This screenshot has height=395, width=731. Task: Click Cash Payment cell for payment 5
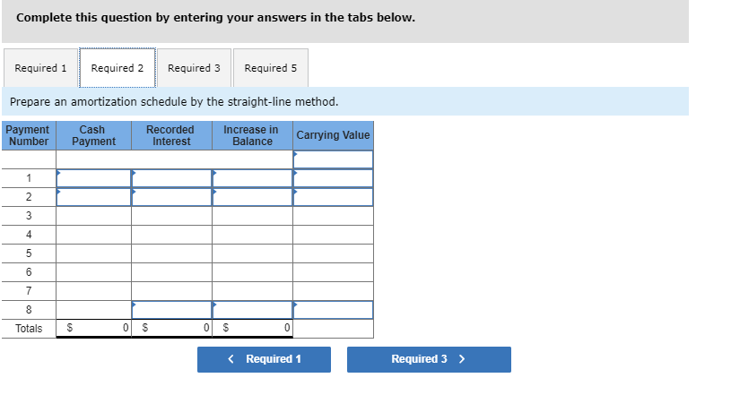click(93, 253)
